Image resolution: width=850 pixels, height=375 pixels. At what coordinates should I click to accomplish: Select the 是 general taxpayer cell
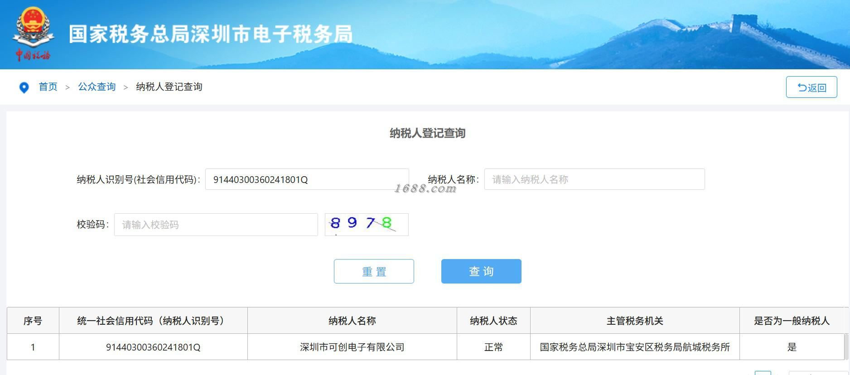click(792, 347)
